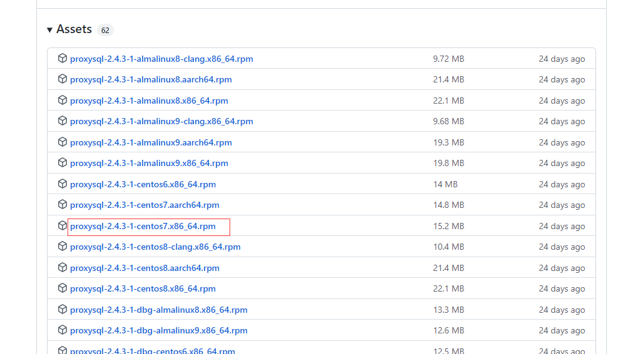
Task: Click package icon next to centos8-clang rpm
Action: 62,246
